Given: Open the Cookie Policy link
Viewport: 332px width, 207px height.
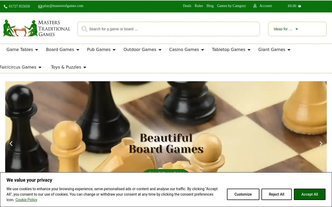Looking at the screenshot, I should tap(26, 200).
